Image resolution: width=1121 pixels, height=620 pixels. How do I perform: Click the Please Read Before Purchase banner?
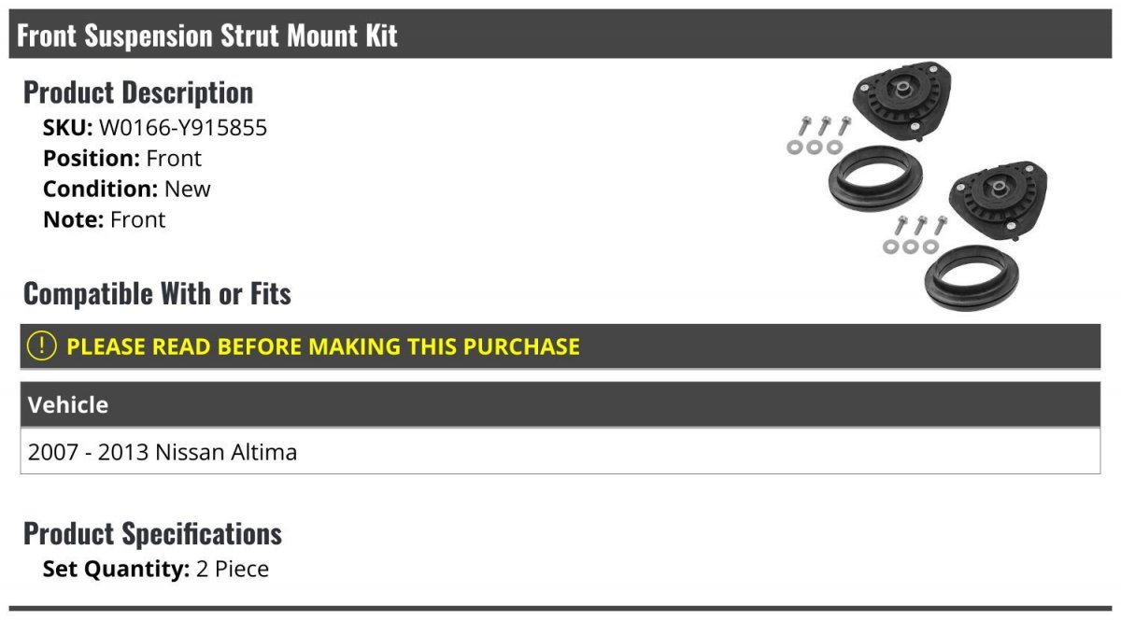click(x=560, y=346)
